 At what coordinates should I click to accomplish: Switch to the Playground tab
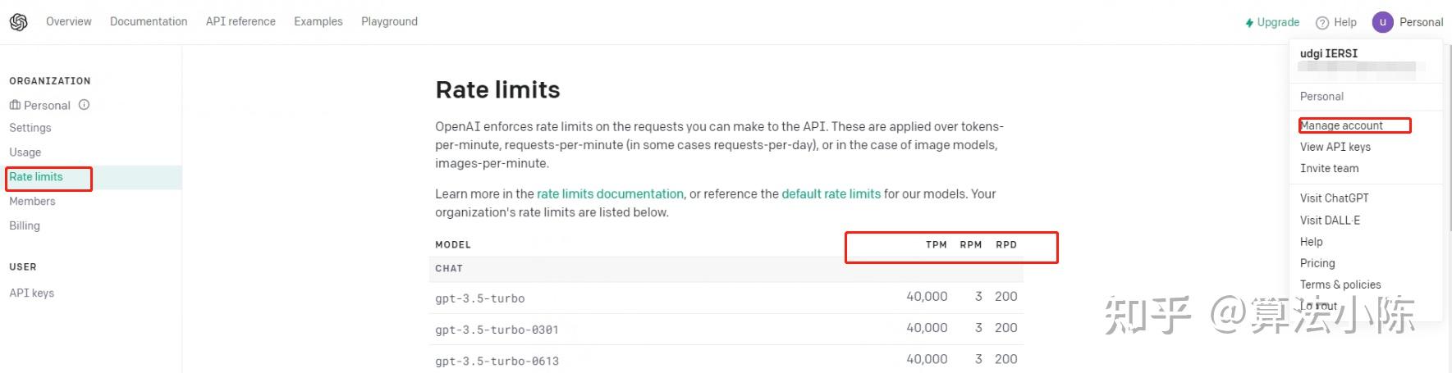(389, 21)
